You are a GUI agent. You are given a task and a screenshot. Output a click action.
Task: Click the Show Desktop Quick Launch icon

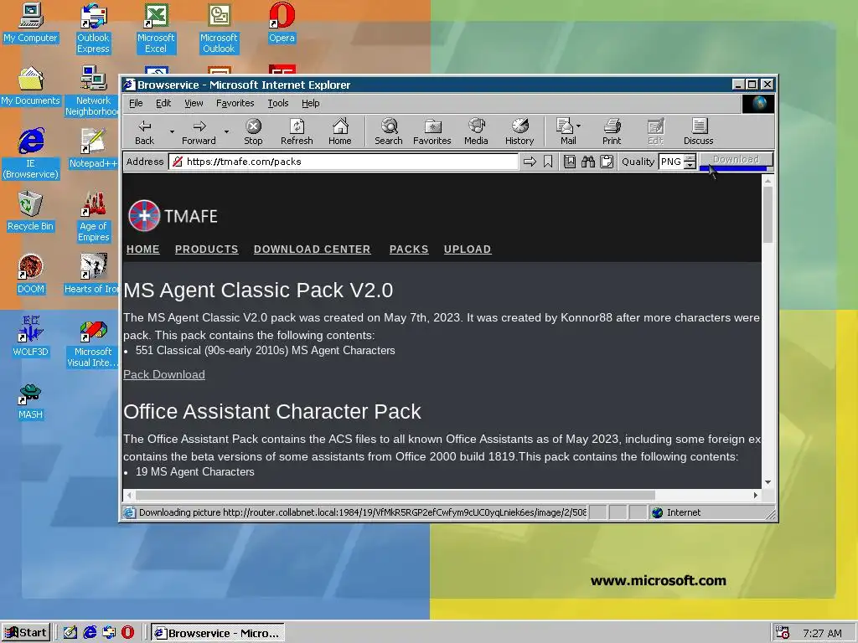tap(70, 633)
